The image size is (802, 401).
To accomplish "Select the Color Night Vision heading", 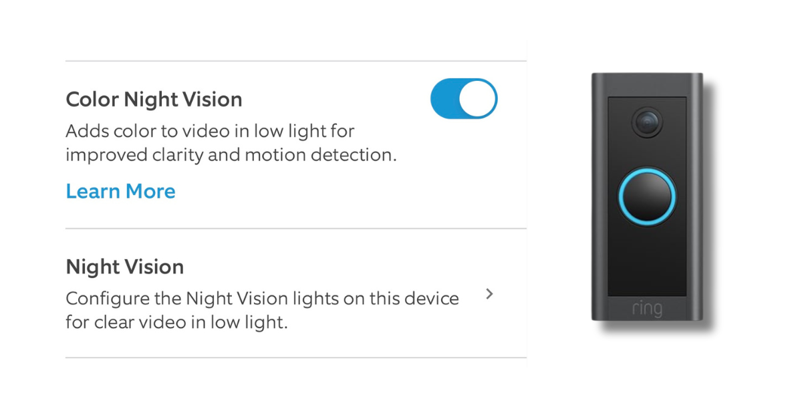I will 154,100.
